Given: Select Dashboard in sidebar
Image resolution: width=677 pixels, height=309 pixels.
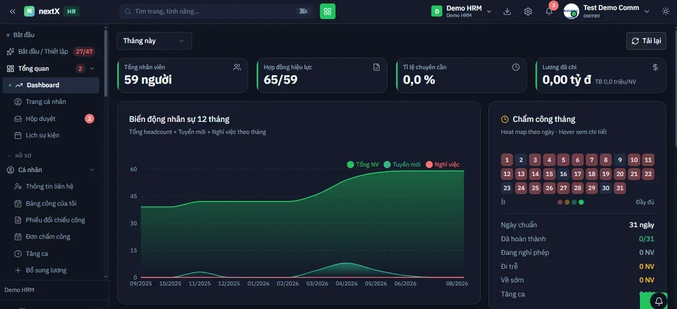Looking at the screenshot, I should (51, 85).
